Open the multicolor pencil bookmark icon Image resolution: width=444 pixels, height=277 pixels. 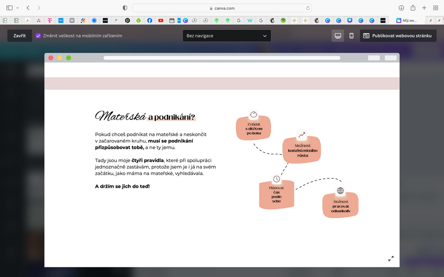(x=83, y=21)
